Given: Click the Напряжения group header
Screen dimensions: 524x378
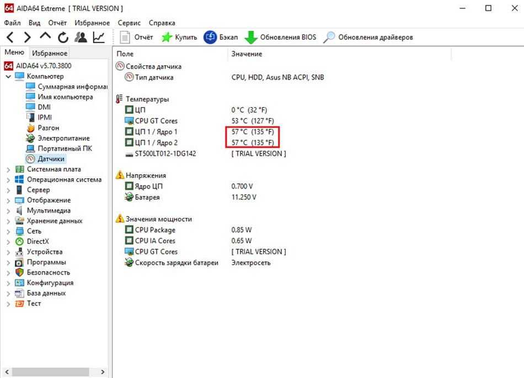Looking at the screenshot, I should coord(141,176).
